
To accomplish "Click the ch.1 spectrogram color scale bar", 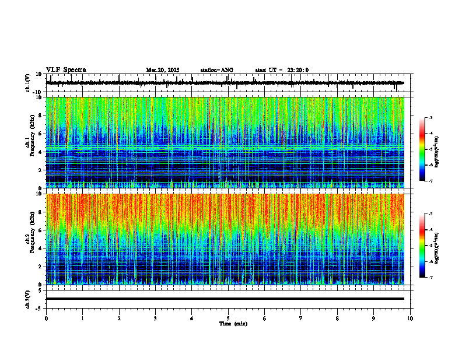I will click(x=422, y=149).
